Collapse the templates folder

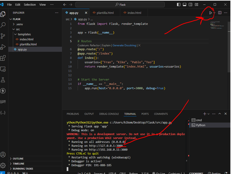[24, 34]
